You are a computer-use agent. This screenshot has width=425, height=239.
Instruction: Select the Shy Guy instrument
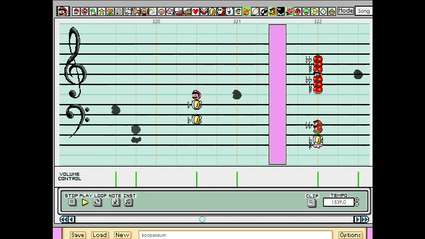click(x=221, y=12)
